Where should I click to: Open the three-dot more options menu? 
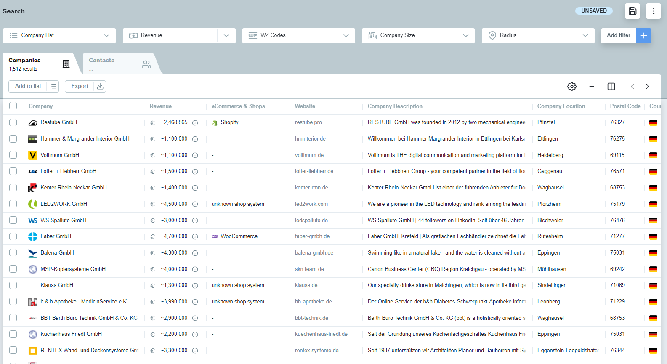(654, 11)
